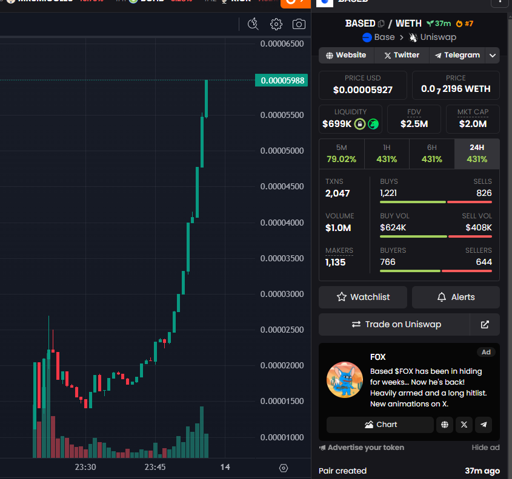This screenshot has width=512, height=479.
Task: Click Advertise your token link
Action: click(x=362, y=448)
